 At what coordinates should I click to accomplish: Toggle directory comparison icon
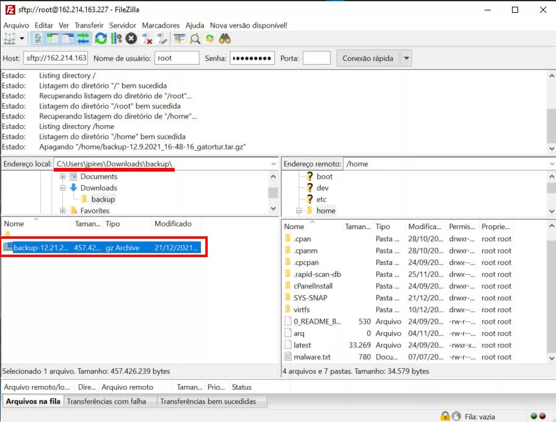click(x=195, y=38)
